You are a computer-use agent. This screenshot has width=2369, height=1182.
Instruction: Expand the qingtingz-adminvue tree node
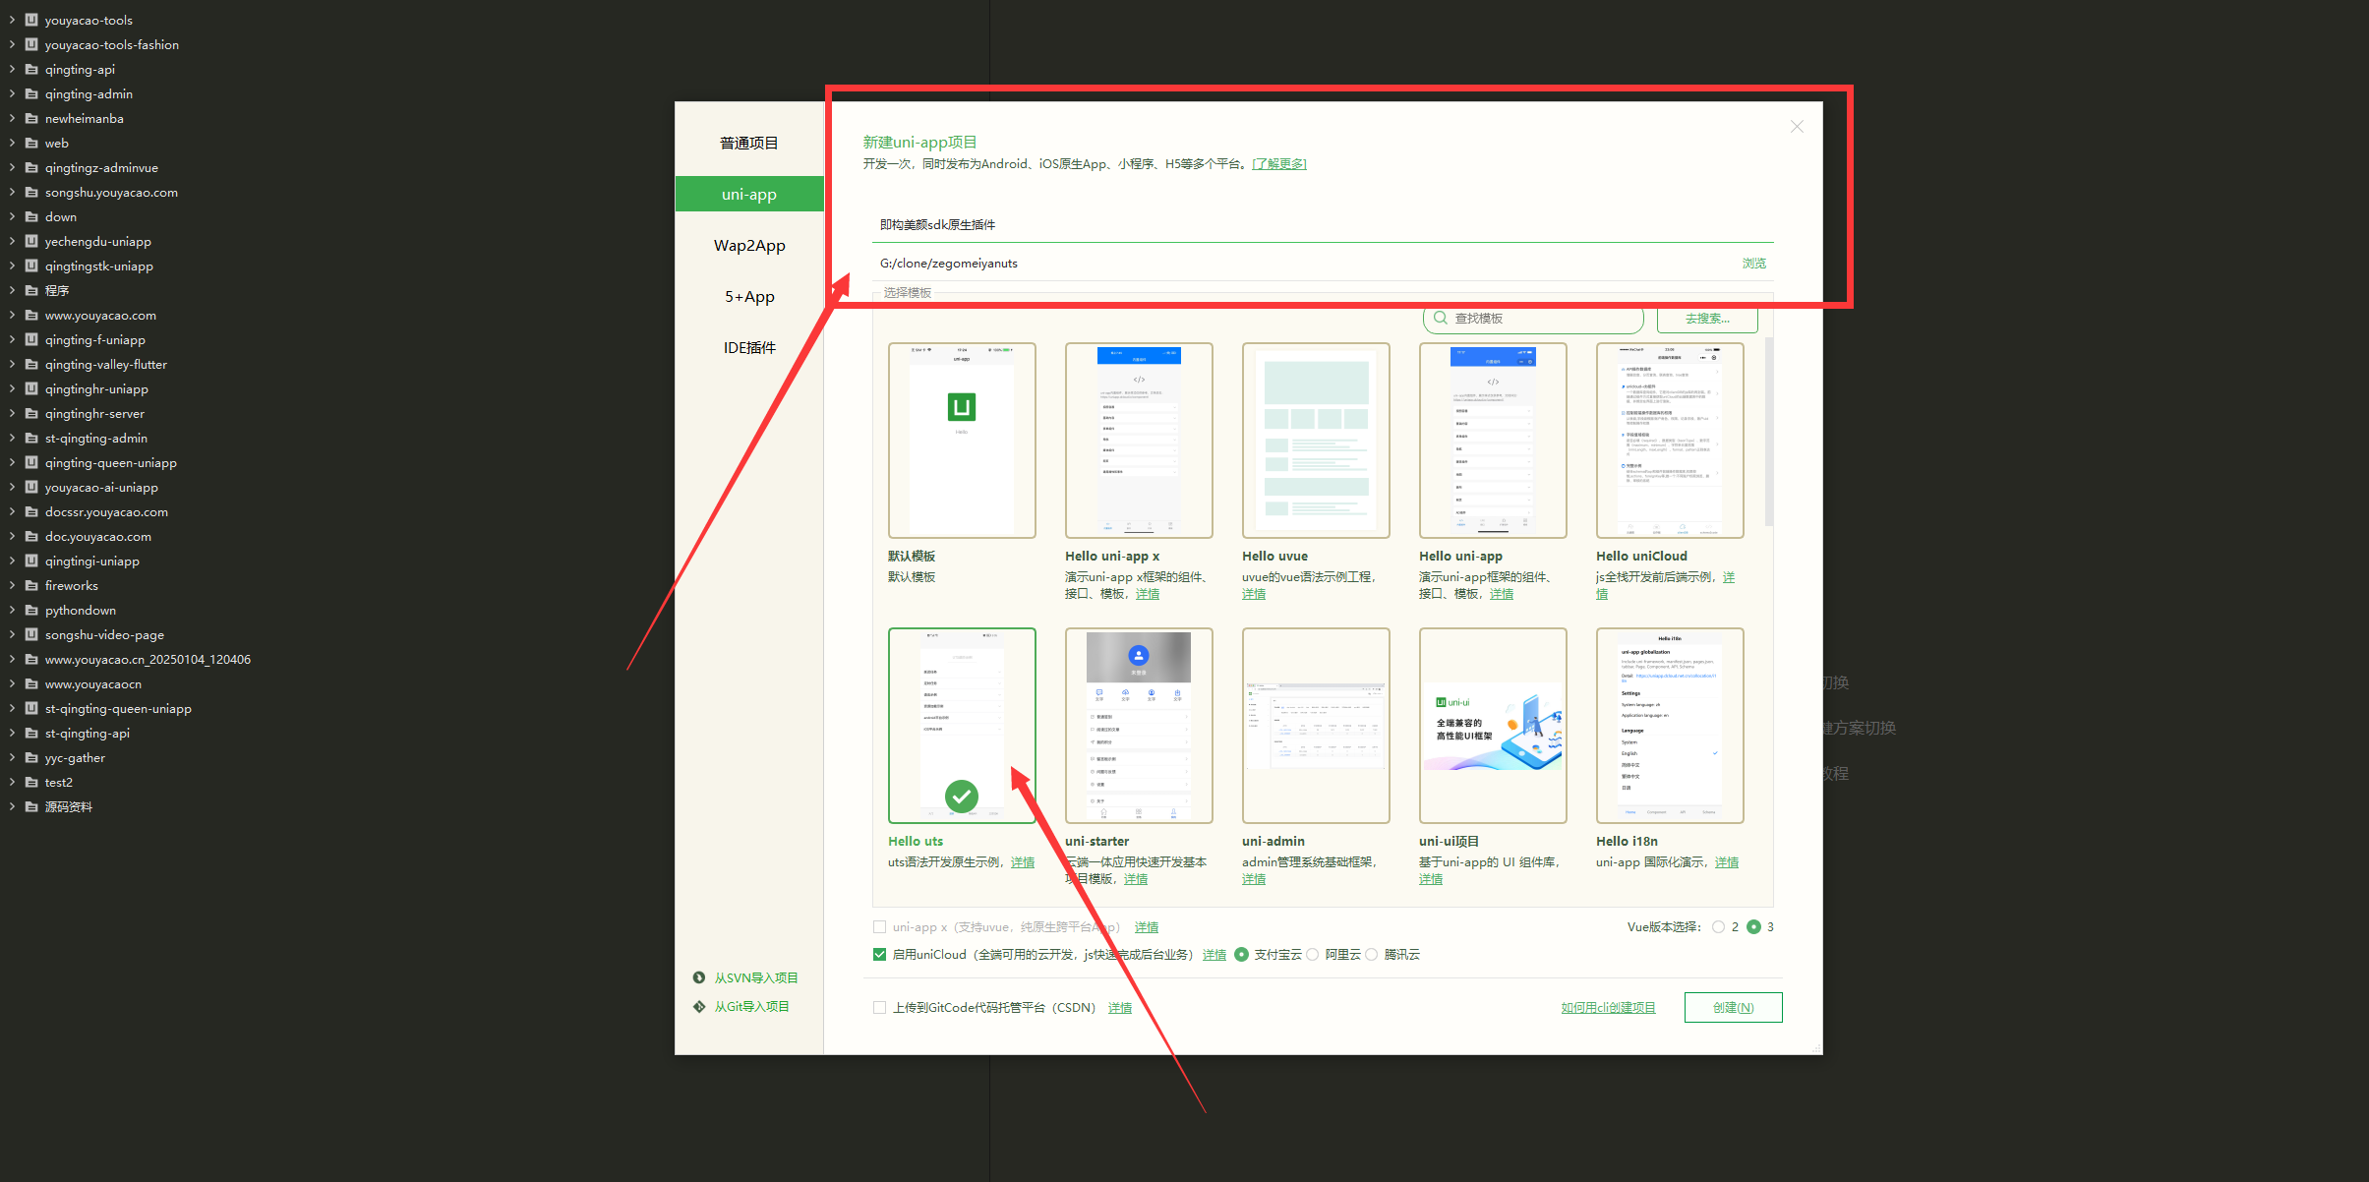pyautogui.click(x=12, y=167)
